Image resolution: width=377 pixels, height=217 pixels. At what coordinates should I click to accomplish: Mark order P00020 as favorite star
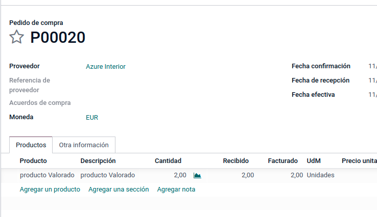tap(16, 37)
